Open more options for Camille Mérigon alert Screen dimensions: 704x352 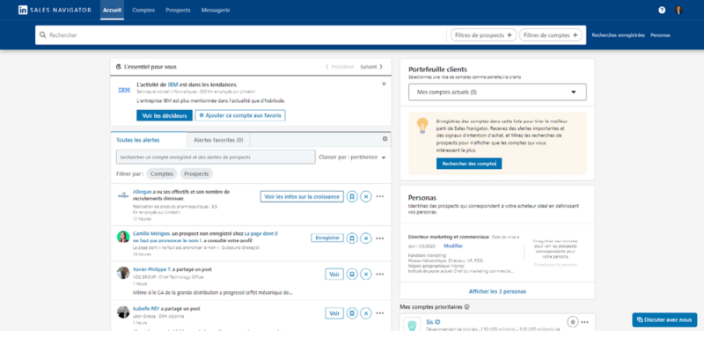click(x=380, y=238)
